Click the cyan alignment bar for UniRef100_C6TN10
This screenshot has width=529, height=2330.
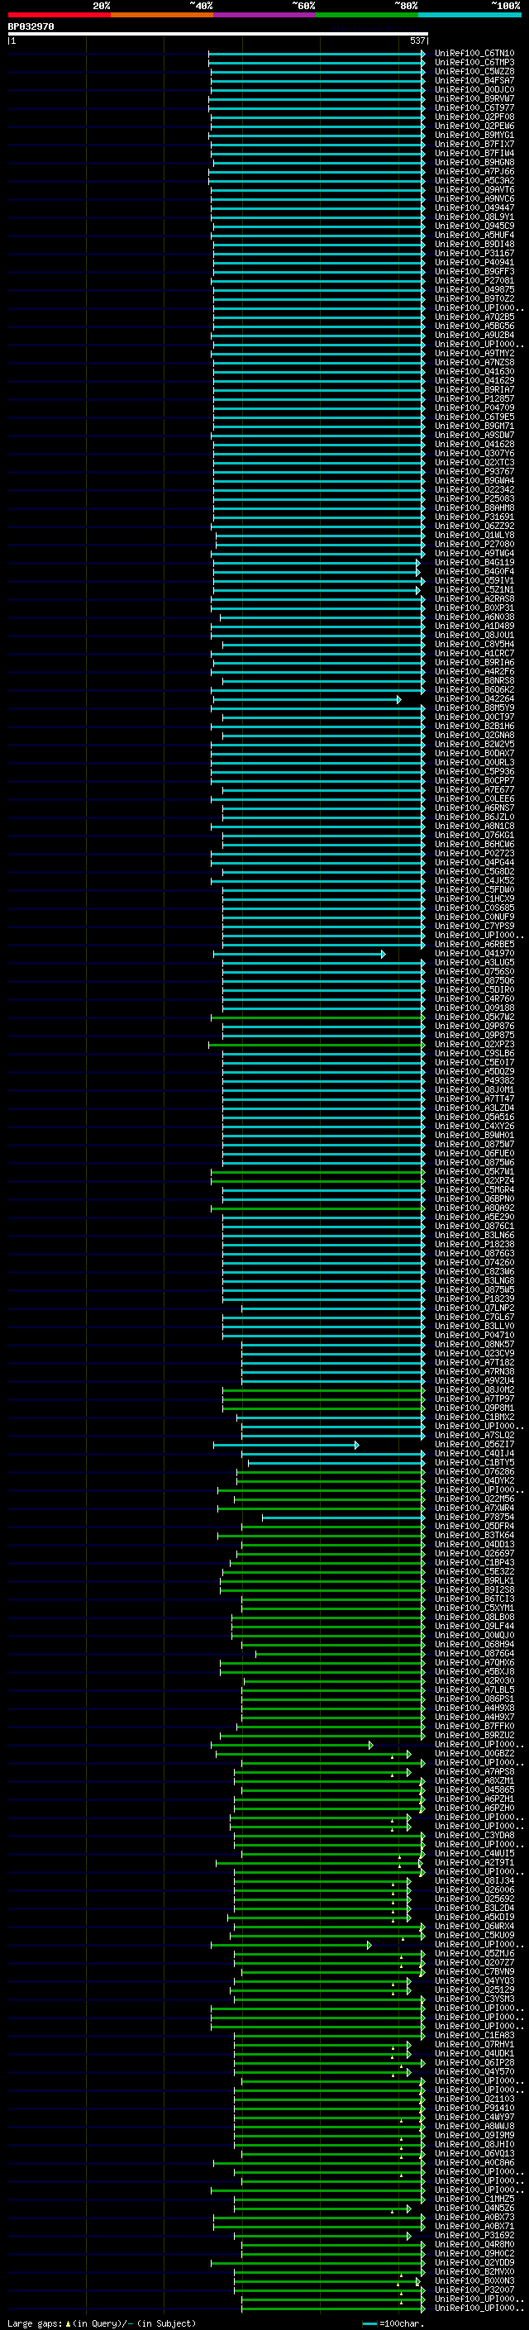[317, 54]
